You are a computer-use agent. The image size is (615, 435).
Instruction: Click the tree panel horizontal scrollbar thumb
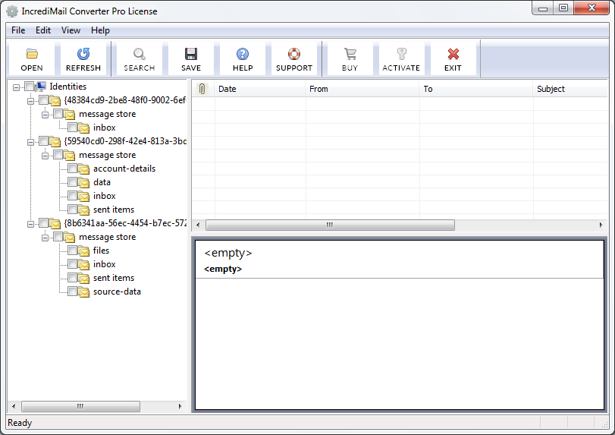click(80, 406)
